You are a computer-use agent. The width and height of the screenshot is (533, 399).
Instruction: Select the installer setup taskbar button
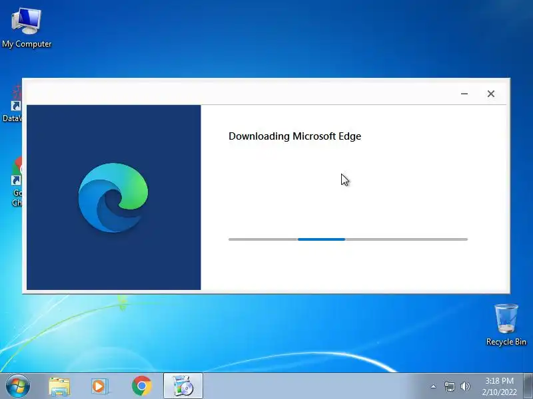click(183, 386)
